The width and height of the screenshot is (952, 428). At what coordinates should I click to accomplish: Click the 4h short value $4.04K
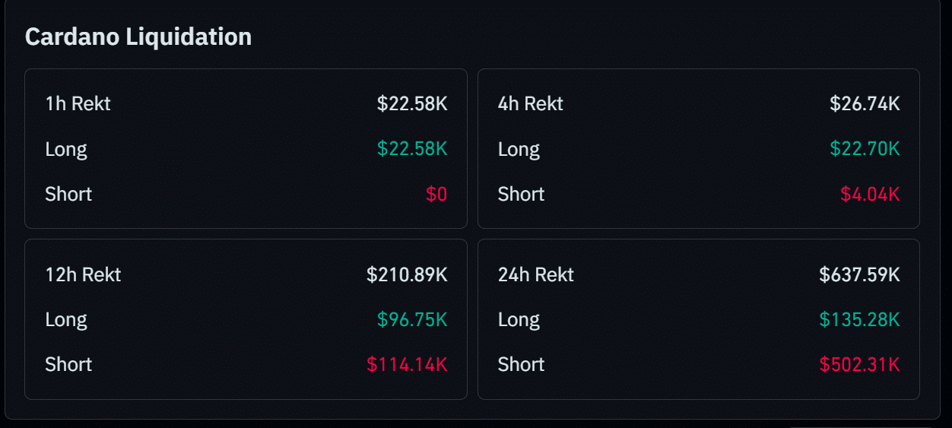pos(870,195)
